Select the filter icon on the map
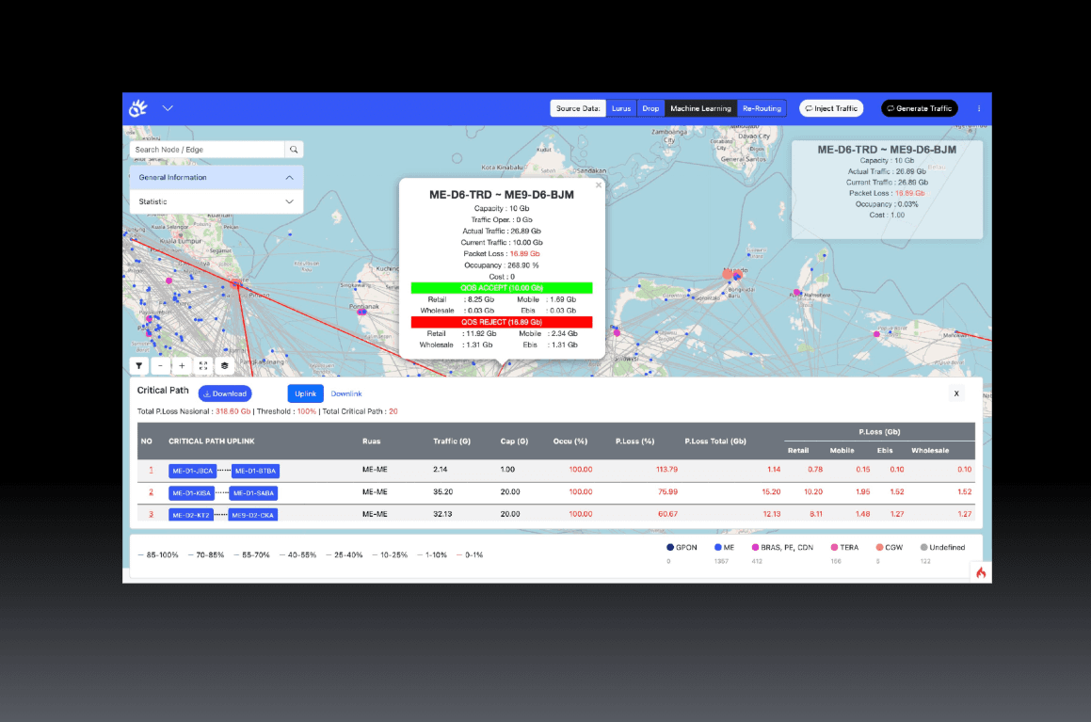 point(138,365)
